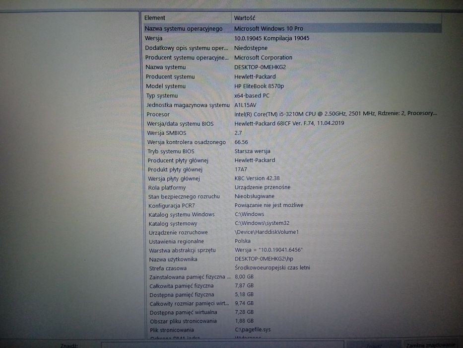The image size is (463, 348).
Task: Select 'Produkt płyty głównej' row label
Action: 175,170
